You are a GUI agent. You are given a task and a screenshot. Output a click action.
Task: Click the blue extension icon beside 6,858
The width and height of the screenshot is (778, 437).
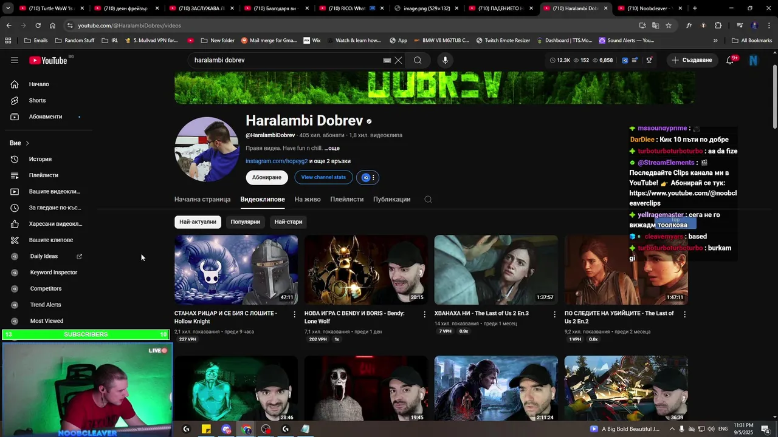(625, 60)
